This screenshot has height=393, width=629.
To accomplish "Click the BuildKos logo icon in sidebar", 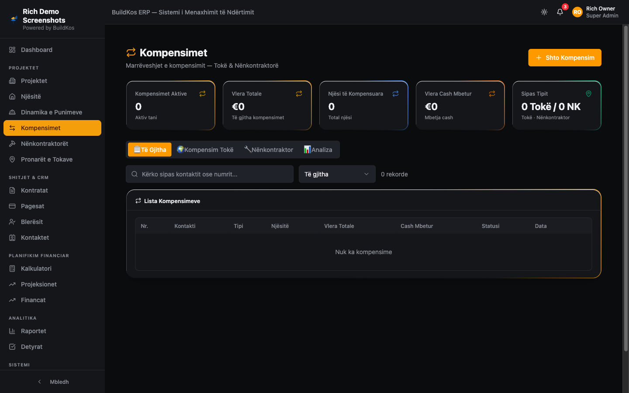I will tap(14, 19).
